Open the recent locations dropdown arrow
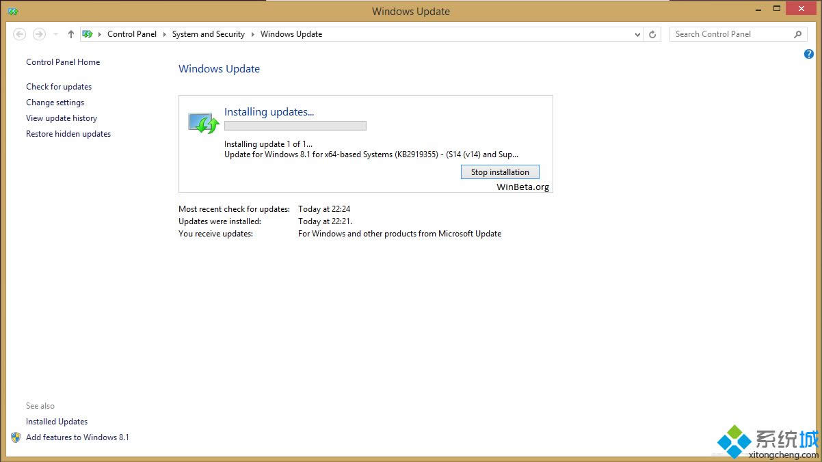The height and width of the screenshot is (462, 822). pos(56,34)
